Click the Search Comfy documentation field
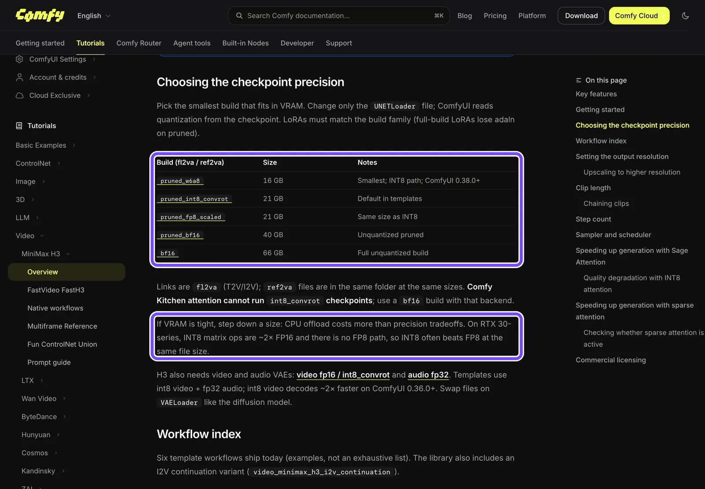This screenshot has width=705, height=489. [x=339, y=16]
